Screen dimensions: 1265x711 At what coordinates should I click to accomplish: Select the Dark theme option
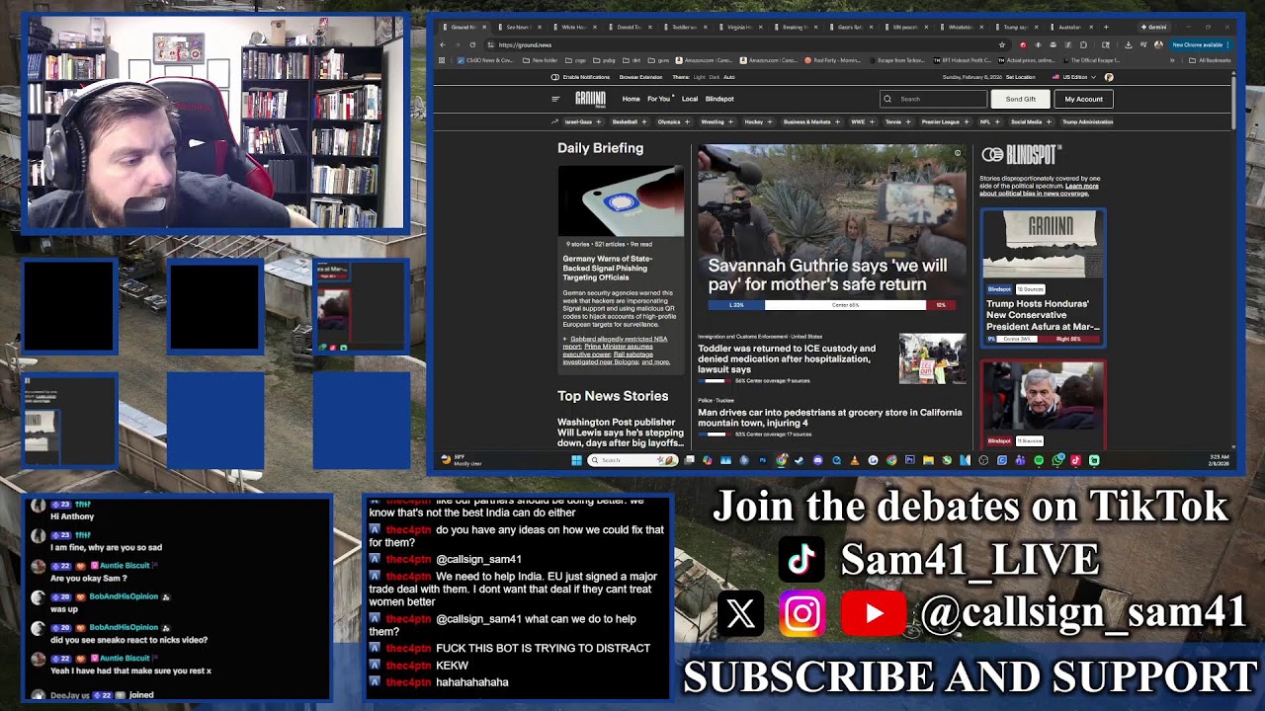pyautogui.click(x=715, y=77)
